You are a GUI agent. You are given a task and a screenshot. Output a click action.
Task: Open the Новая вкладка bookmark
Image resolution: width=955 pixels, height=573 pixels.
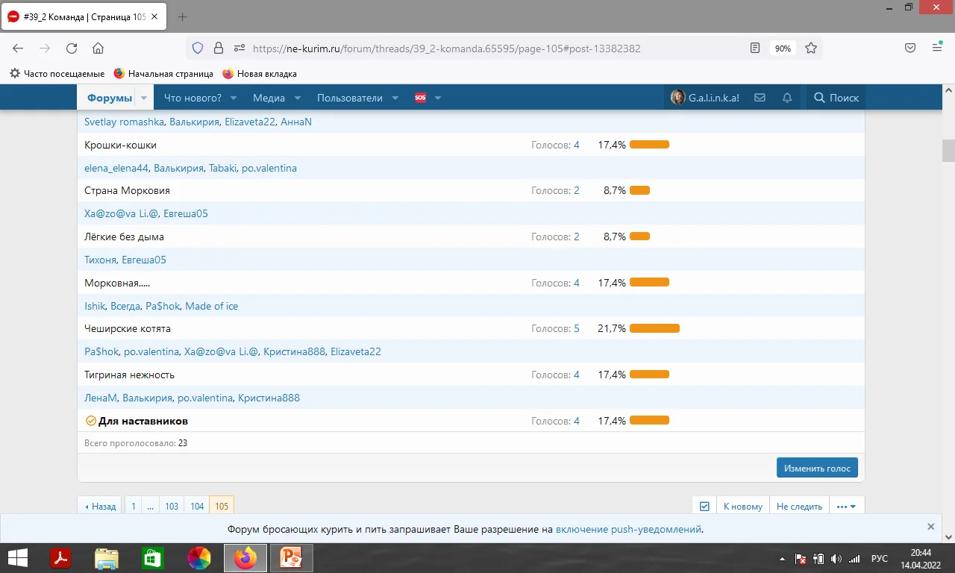tap(260, 74)
